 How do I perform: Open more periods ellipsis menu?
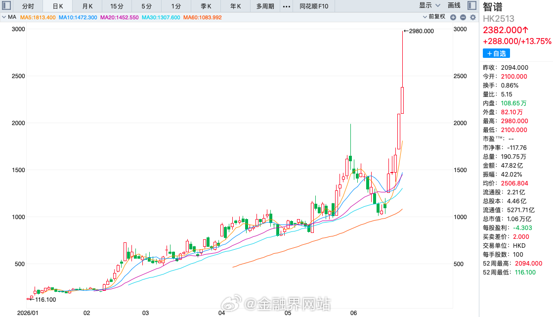click(x=286, y=6)
